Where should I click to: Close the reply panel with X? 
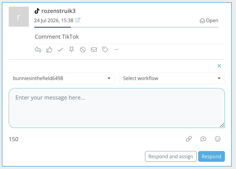tap(219, 66)
